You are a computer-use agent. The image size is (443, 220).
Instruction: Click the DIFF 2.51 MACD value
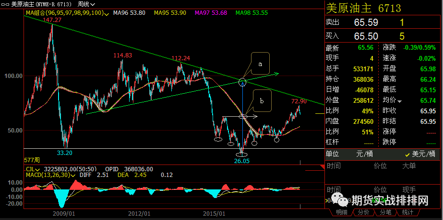click(93, 175)
